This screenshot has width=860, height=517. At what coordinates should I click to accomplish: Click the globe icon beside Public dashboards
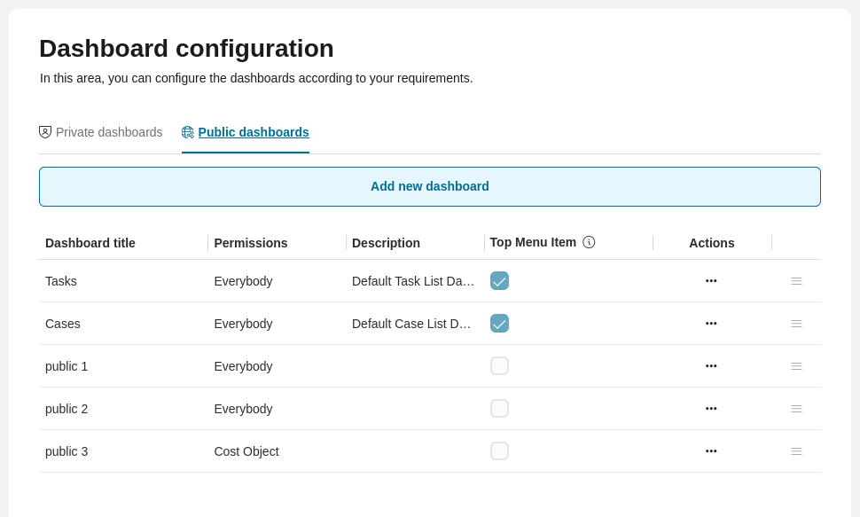[188, 131]
